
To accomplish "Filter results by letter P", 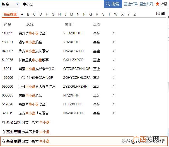I will [84, 14].
